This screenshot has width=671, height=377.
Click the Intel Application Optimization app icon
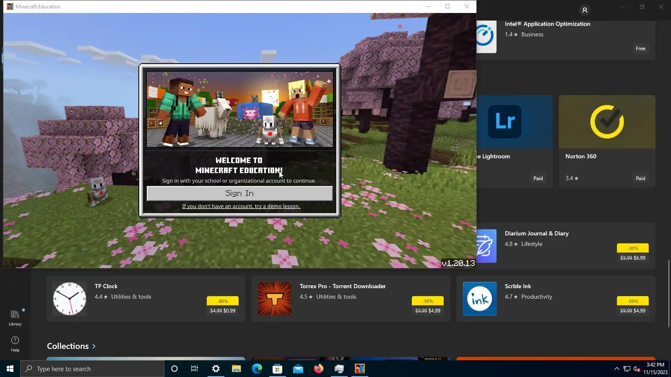pos(486,36)
